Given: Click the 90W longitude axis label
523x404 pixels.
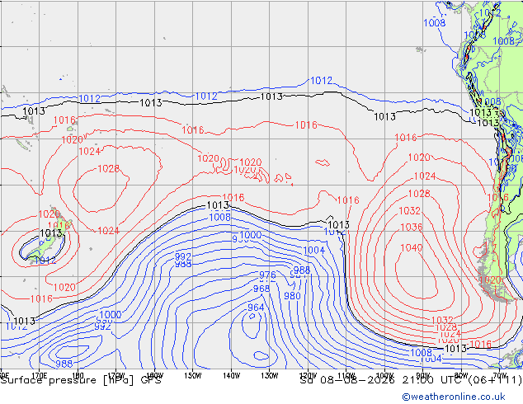Looking at the screenshot, I should (x=423, y=375).
